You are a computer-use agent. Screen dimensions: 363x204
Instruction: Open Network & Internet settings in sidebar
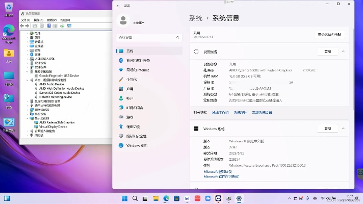[x=137, y=70]
